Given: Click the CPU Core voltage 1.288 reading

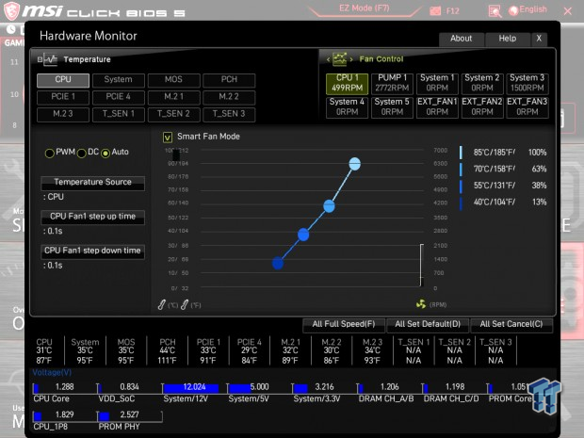Looking at the screenshot, I should click(64, 387).
